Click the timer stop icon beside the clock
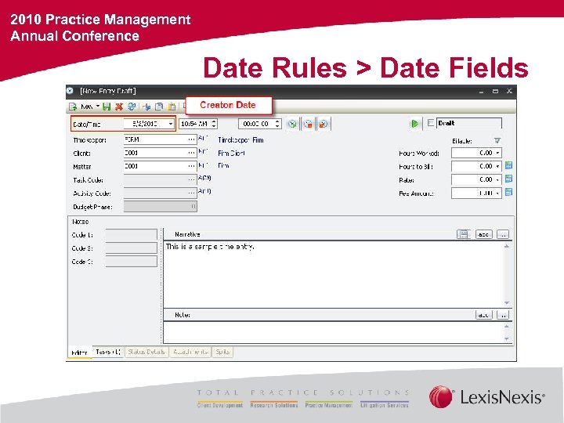 (308, 124)
